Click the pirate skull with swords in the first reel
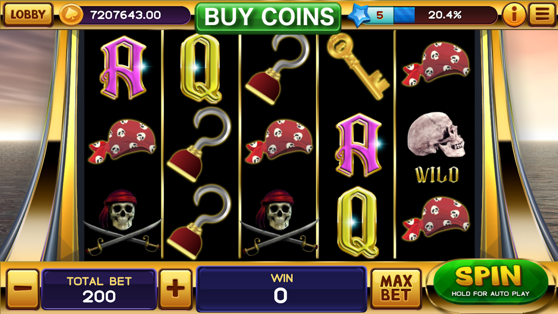 pyautogui.click(x=122, y=223)
